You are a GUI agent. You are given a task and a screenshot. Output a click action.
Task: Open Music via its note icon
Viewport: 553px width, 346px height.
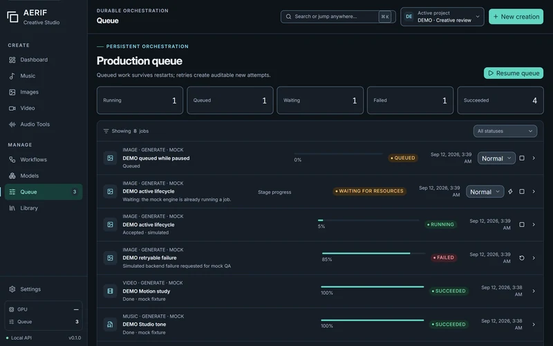12,76
